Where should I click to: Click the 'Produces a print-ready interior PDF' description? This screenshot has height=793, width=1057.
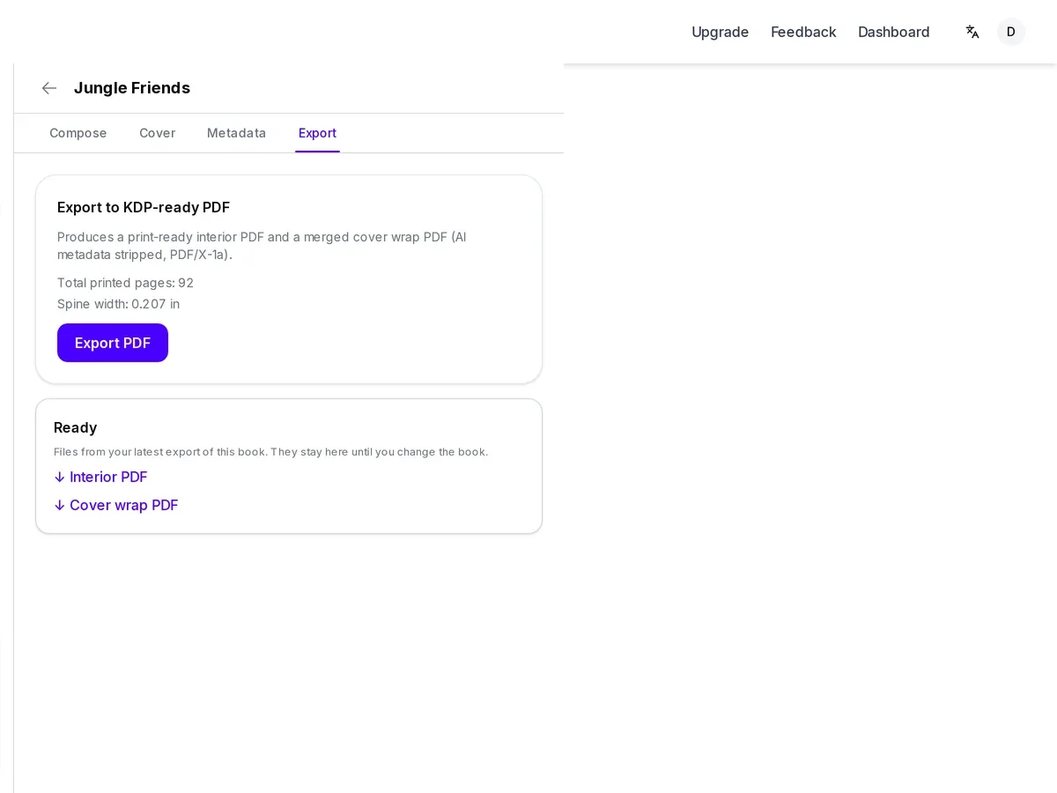pyautogui.click(x=262, y=246)
